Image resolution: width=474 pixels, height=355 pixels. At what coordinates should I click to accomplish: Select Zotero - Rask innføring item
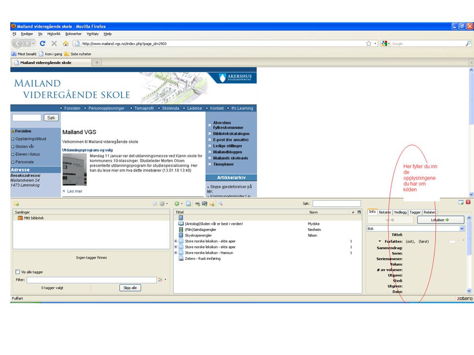[202, 258]
